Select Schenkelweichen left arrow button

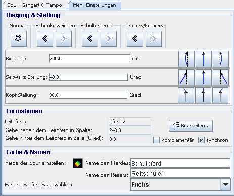click(x=45, y=39)
